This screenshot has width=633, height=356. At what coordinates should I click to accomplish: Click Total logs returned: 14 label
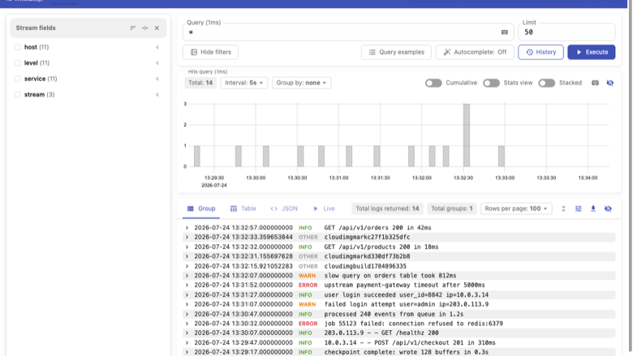[x=387, y=208]
